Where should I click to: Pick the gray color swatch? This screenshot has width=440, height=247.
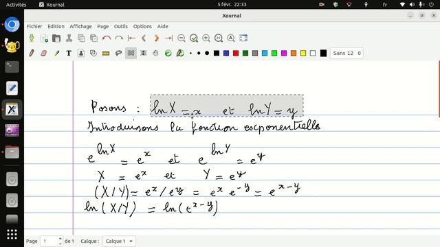click(x=255, y=54)
